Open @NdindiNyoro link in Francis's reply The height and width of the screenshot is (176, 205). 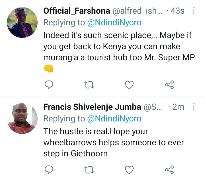coord(114,119)
